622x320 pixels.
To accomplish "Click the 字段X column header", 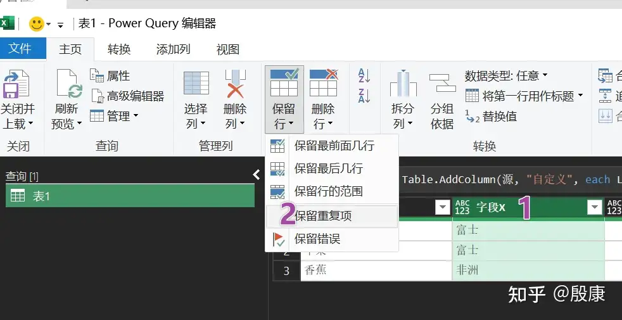I will (x=528, y=207).
